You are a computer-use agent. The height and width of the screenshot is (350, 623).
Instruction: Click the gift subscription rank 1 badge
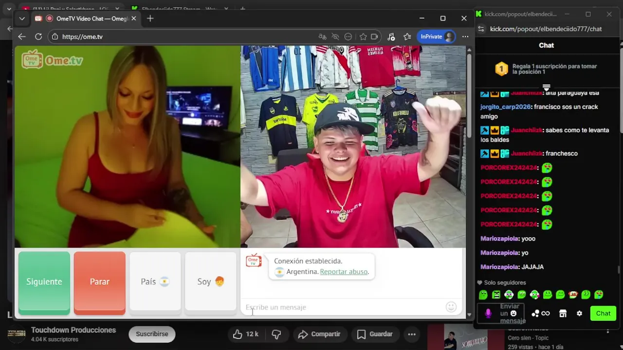coord(501,69)
